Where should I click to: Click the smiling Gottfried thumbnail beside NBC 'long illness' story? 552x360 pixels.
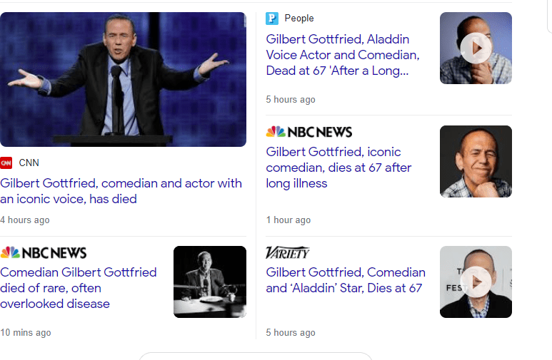click(476, 161)
